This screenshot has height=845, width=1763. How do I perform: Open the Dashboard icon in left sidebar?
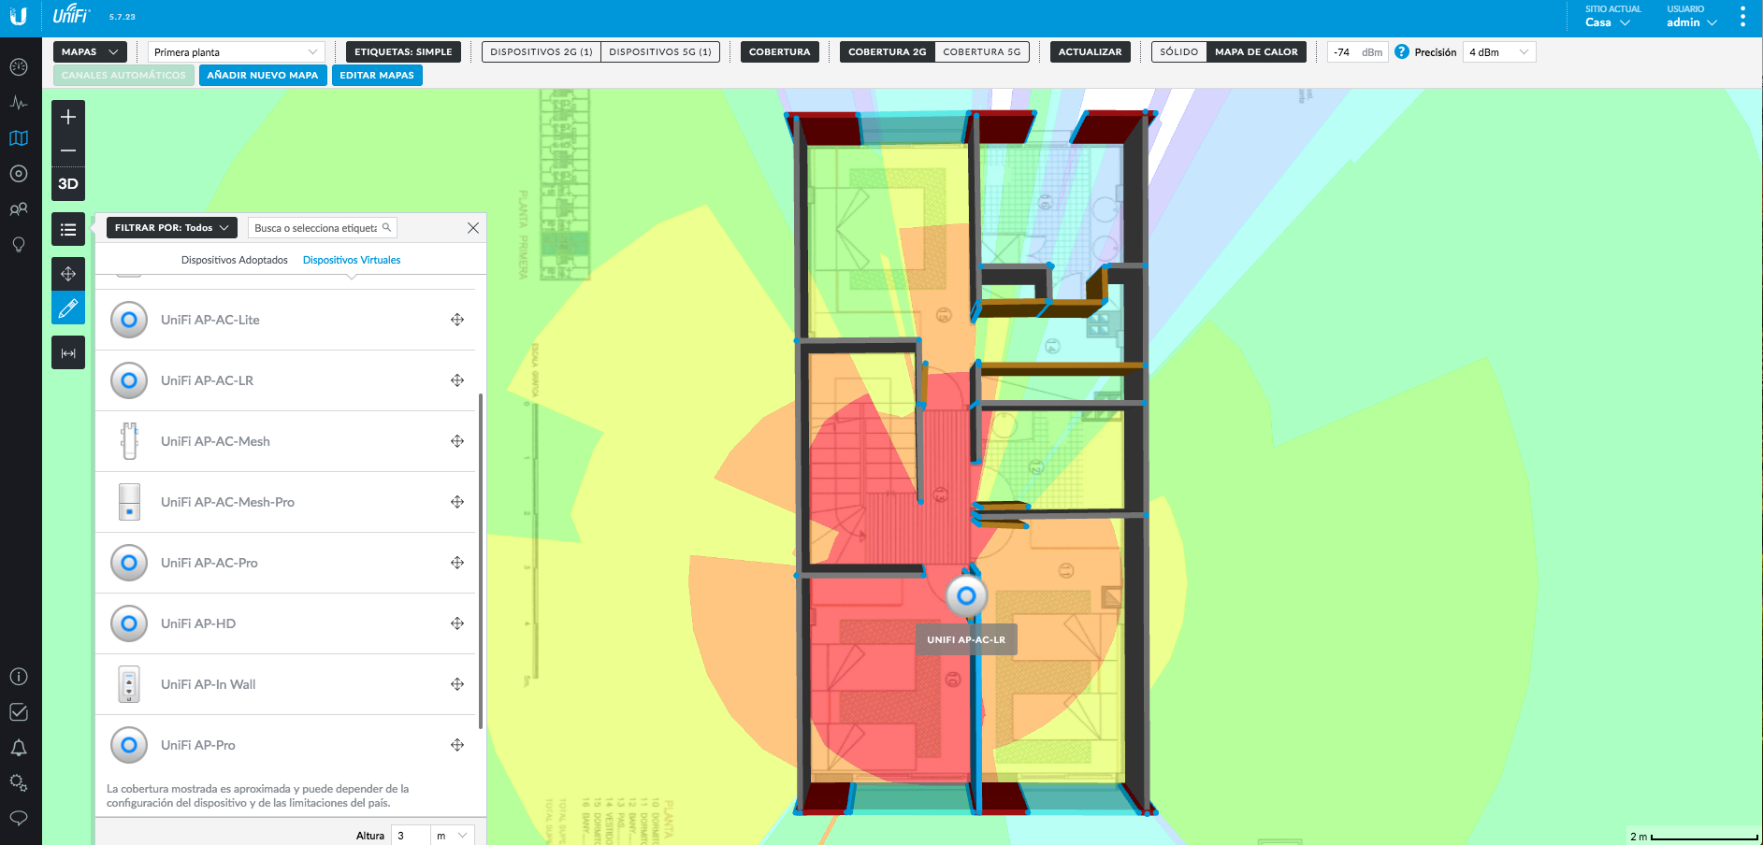(x=19, y=67)
